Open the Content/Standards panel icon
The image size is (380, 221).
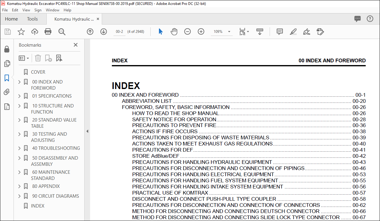[x=7, y=107]
